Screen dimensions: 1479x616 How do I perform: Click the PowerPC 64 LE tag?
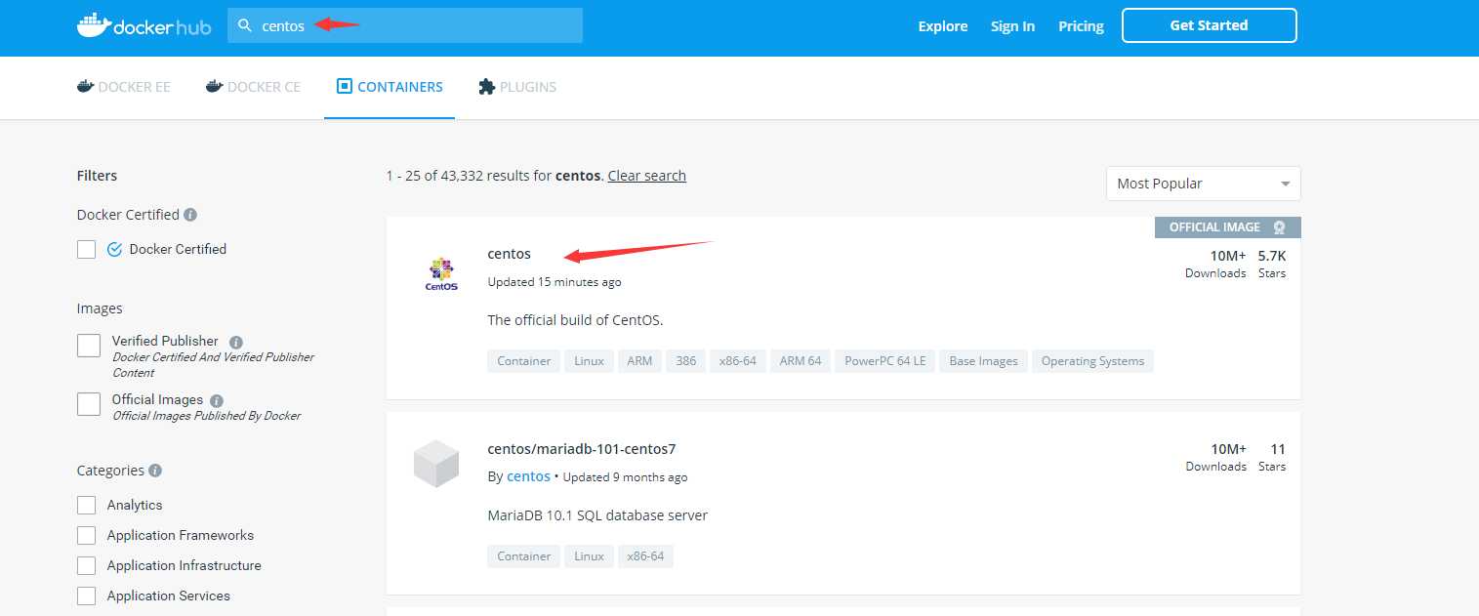(884, 361)
